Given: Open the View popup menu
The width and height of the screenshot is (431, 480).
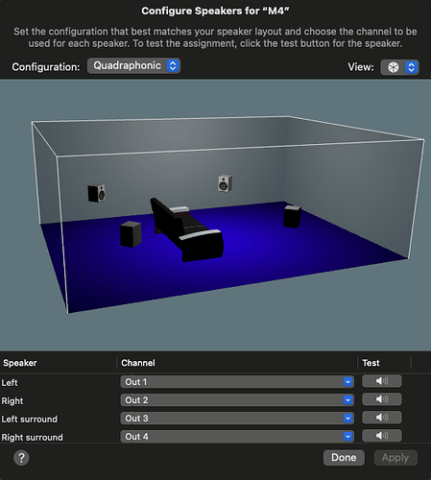Looking at the screenshot, I should point(399,67).
